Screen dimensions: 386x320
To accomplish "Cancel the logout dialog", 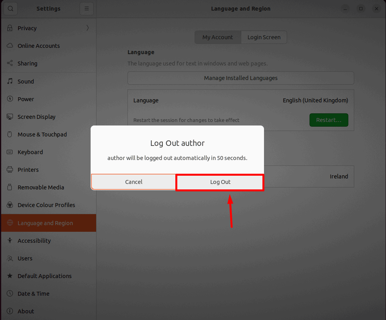I will 133,182.
